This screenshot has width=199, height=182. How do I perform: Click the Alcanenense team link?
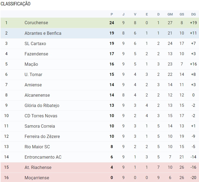[x=37, y=95]
